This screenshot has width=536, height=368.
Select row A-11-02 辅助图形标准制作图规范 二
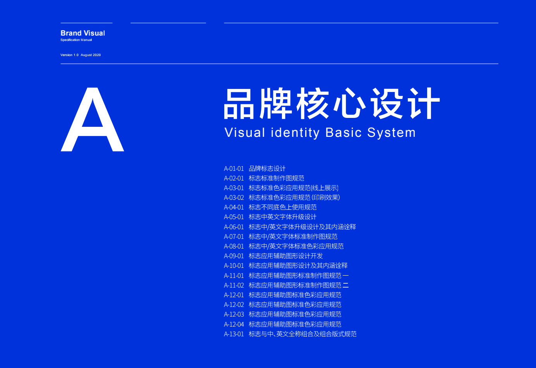tap(286, 285)
